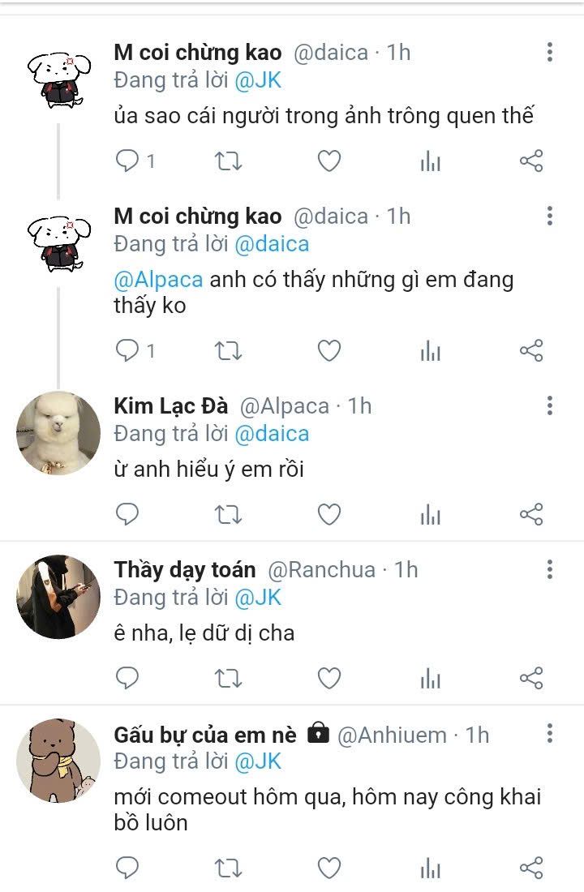584x892 pixels.
Task: Share the 'mới comeout hôm qua' tweet
Action: 530,868
